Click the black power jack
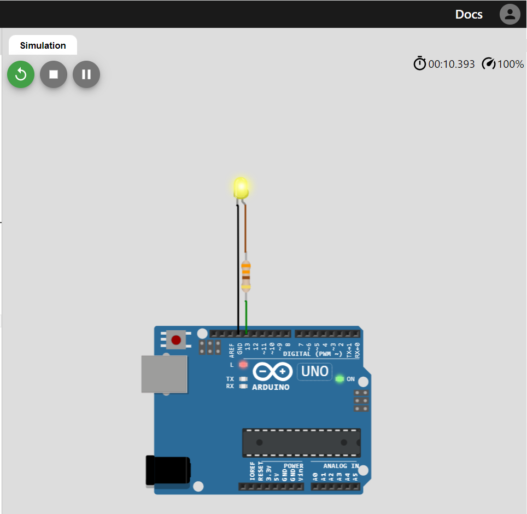 pyautogui.click(x=168, y=470)
